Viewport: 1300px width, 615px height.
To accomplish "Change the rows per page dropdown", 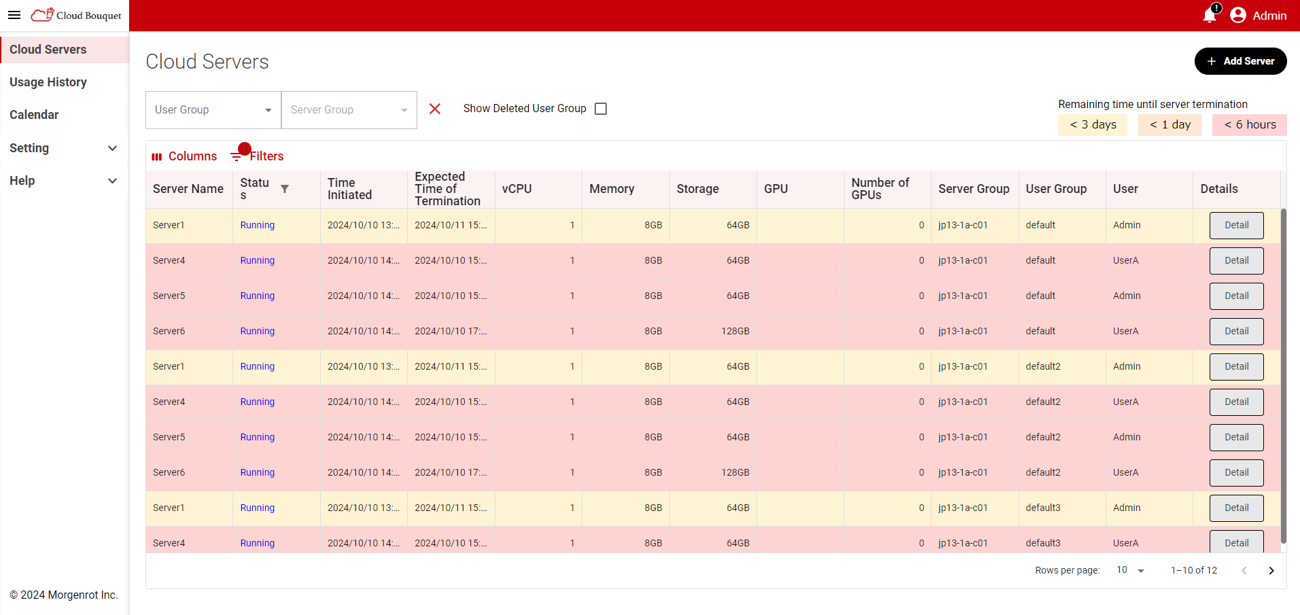I will pos(1131,570).
